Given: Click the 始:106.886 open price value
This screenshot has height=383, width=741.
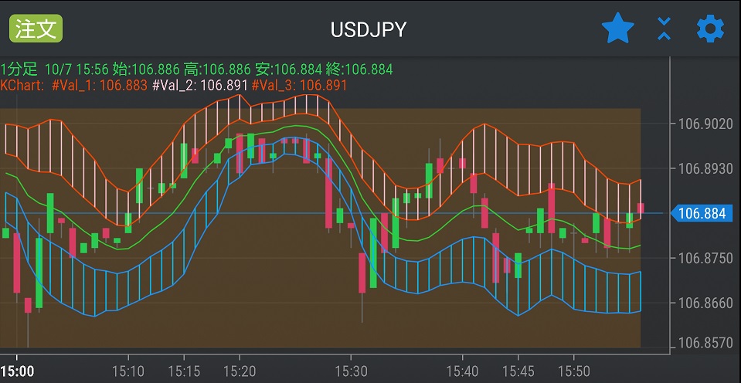Looking at the screenshot, I should click(145, 70).
